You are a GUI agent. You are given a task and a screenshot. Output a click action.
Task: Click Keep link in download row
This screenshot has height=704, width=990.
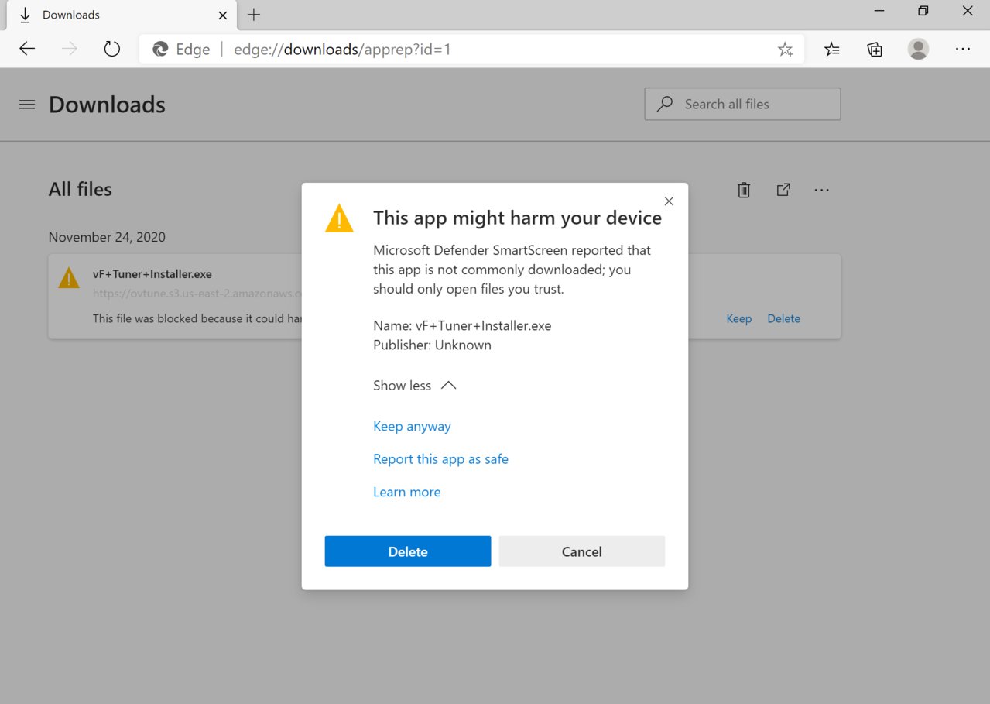coord(738,318)
